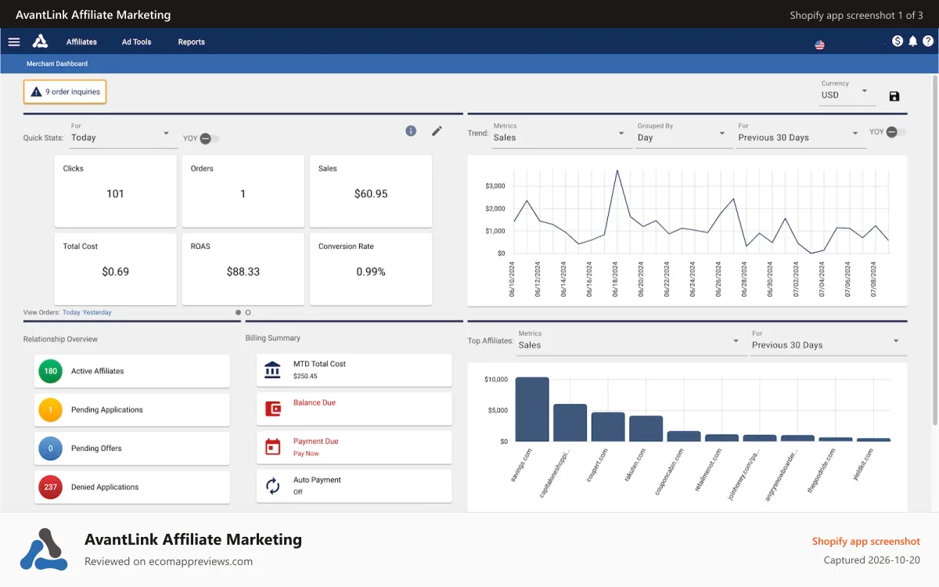This screenshot has width=939, height=587.
Task: Click the warning triangle icon in order inquiries
Action: coord(36,92)
